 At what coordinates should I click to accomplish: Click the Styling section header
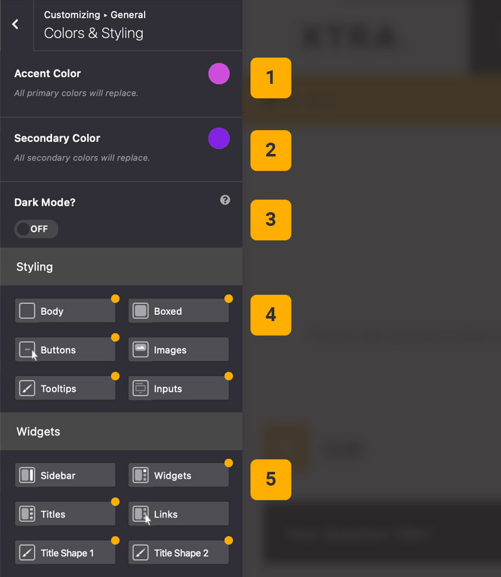121,267
